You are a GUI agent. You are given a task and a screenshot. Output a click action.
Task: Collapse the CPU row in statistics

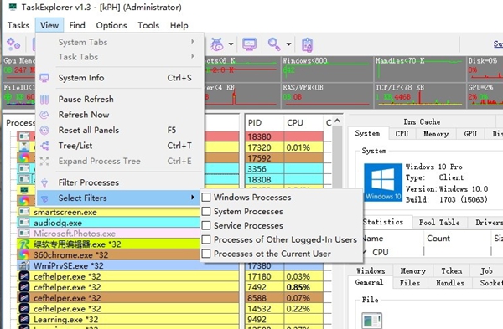(x=365, y=253)
